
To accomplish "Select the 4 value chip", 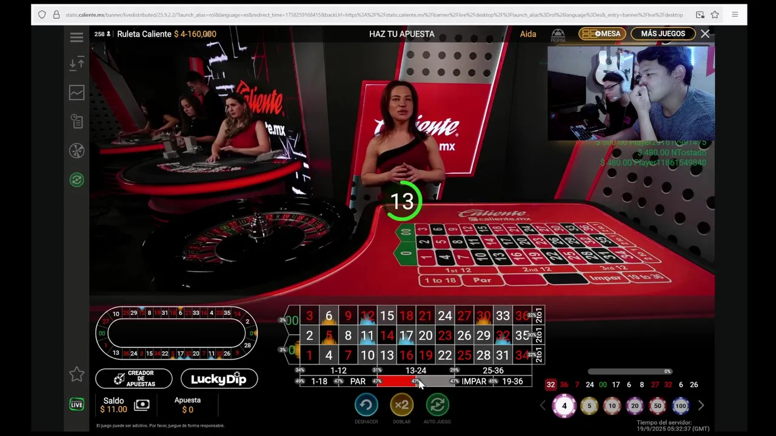I will click(564, 406).
